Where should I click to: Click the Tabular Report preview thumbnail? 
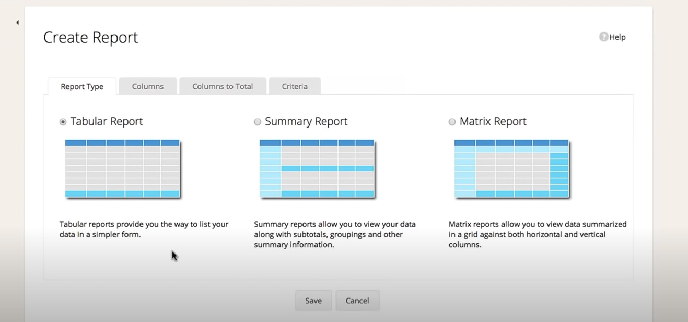pos(122,168)
